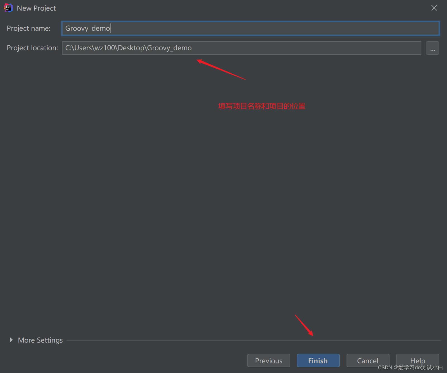Image resolution: width=447 pixels, height=373 pixels.
Task: Click inside the Project location path field
Action: click(x=223, y=48)
